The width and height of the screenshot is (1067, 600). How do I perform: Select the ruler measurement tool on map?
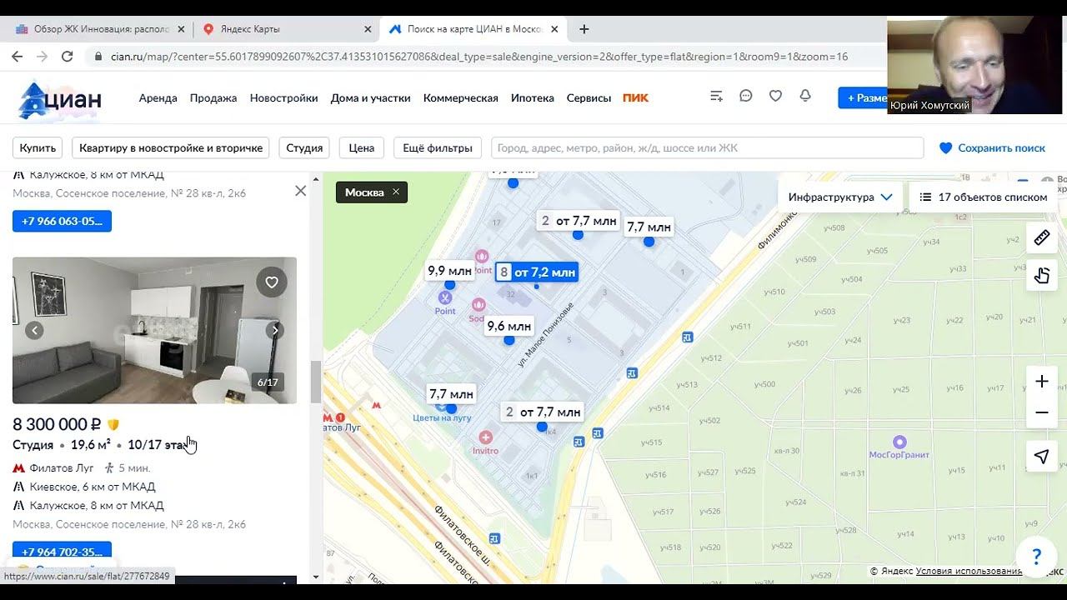pos(1042,238)
